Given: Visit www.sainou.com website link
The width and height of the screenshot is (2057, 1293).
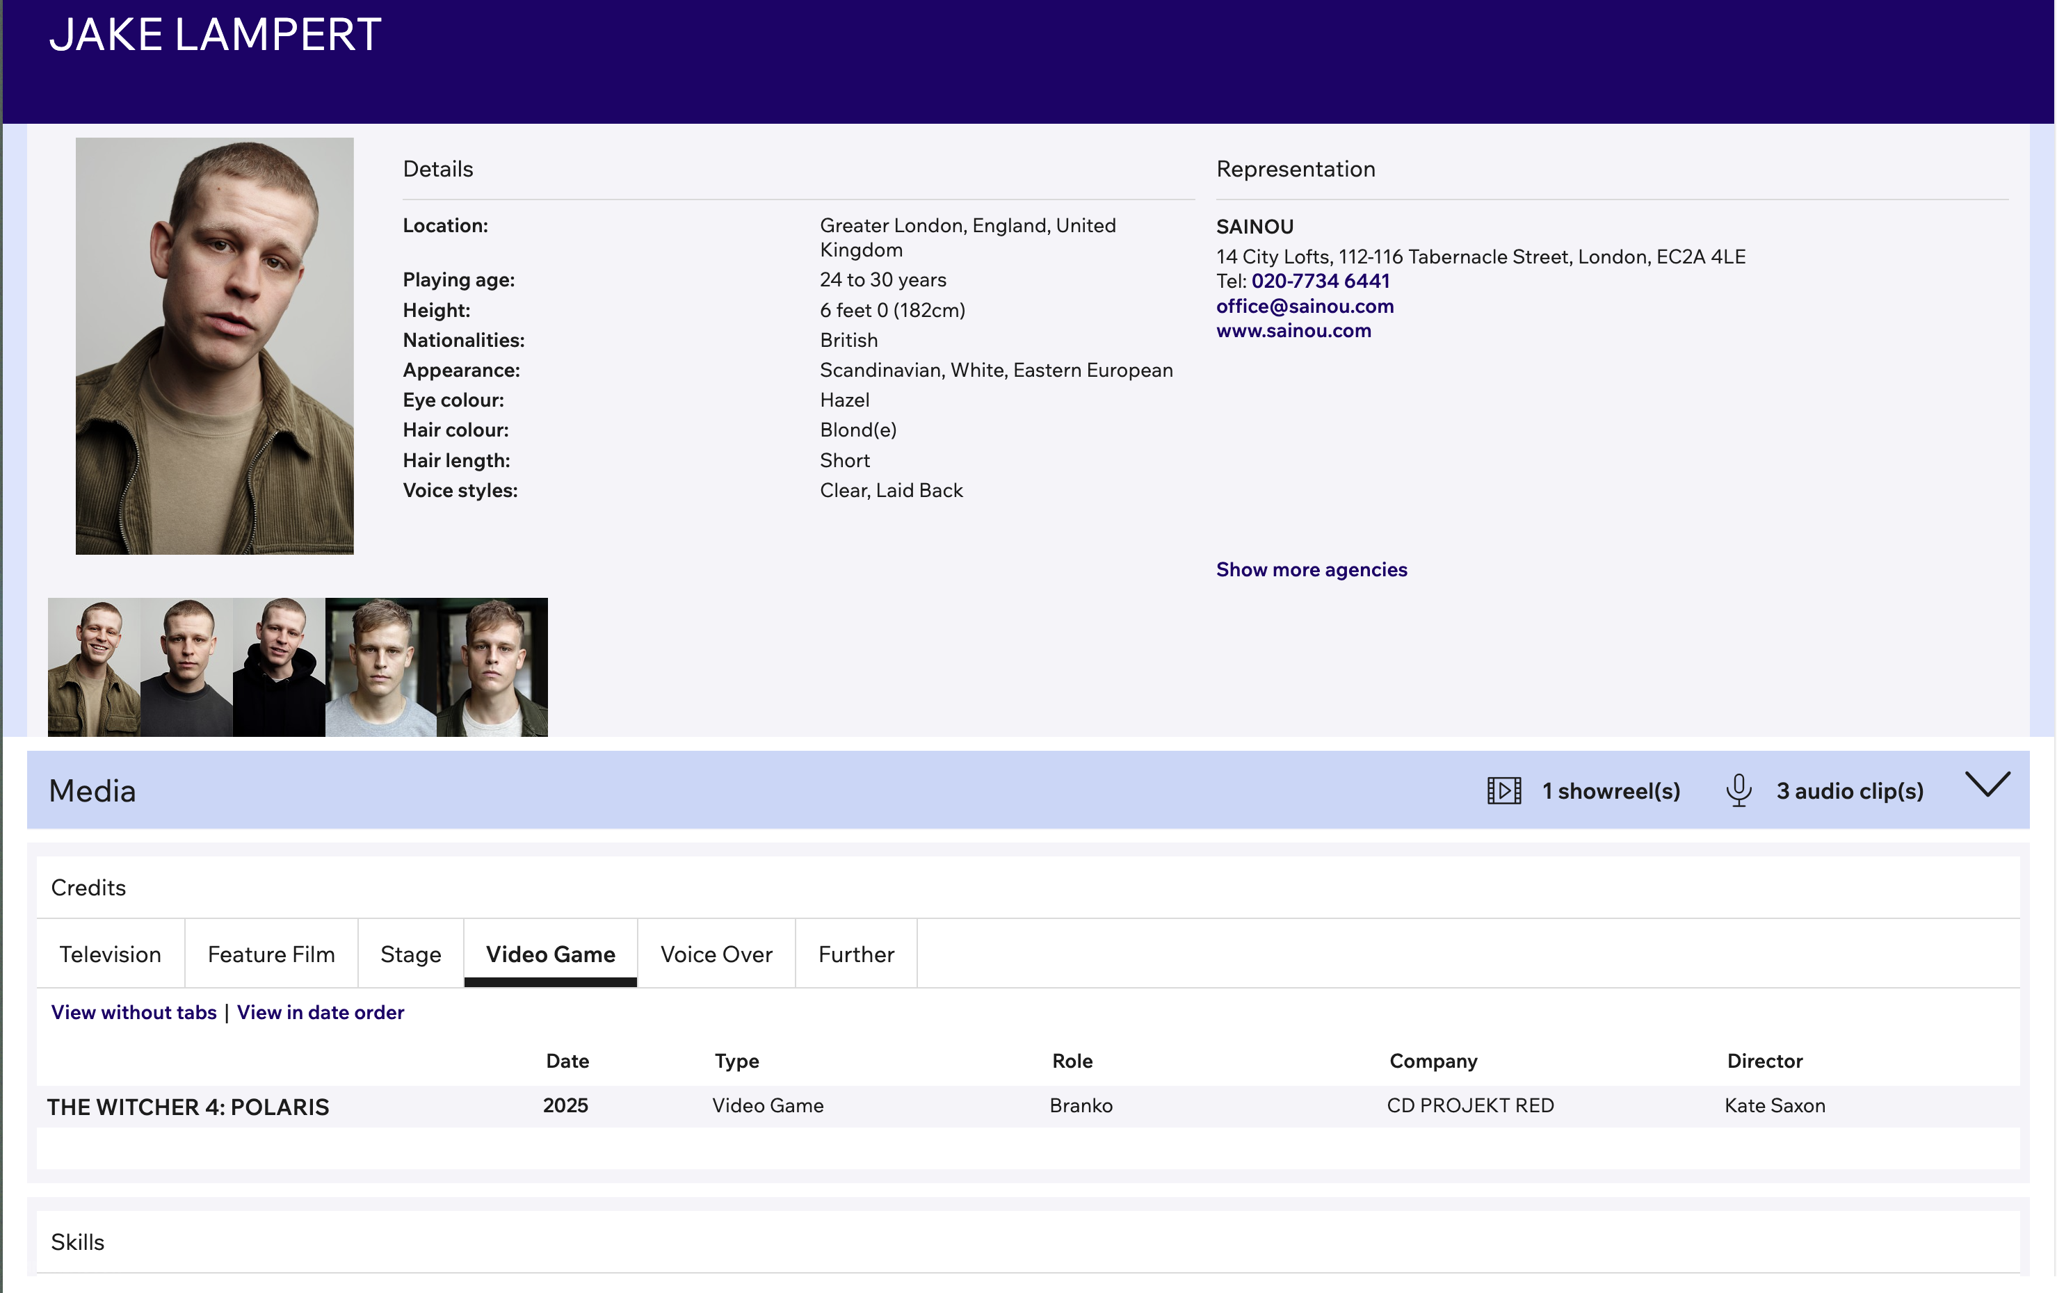Looking at the screenshot, I should tap(1293, 330).
